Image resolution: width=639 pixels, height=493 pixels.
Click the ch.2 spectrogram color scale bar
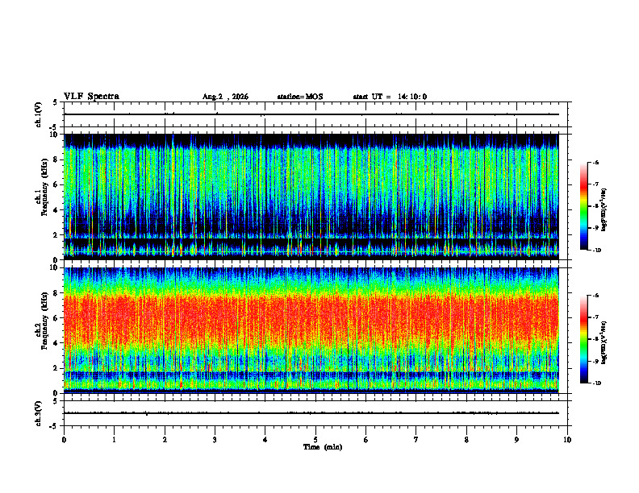click(584, 339)
